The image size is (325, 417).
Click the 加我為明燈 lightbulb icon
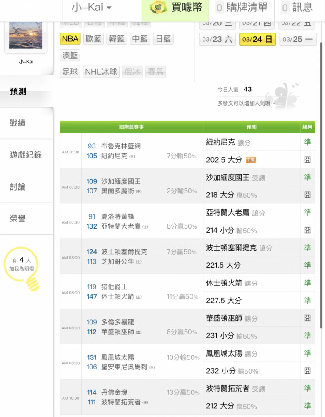click(x=22, y=269)
